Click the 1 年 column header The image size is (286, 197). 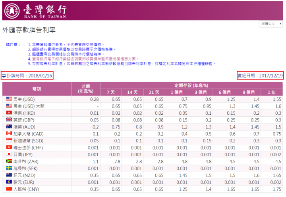pyautogui.click(x=272, y=92)
